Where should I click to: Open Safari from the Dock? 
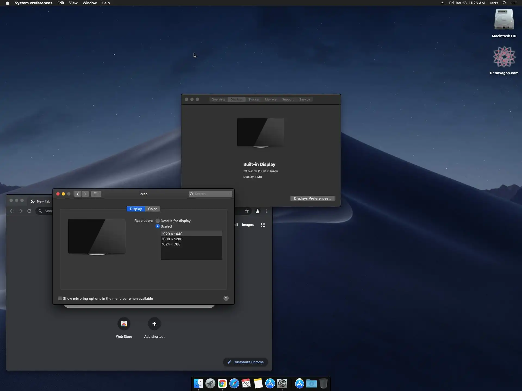pos(234,383)
